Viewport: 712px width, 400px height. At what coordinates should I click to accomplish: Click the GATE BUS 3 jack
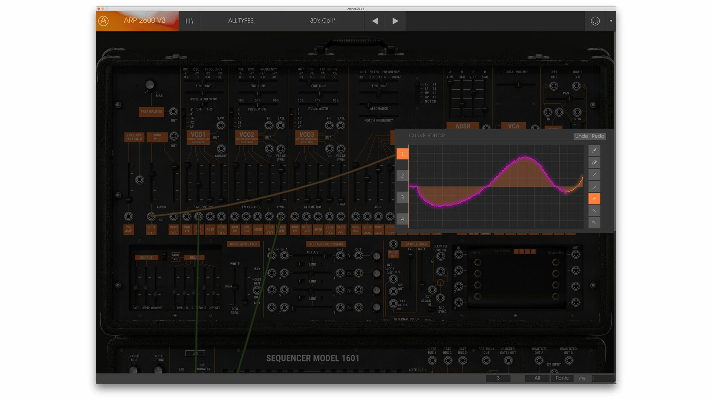[462, 361]
